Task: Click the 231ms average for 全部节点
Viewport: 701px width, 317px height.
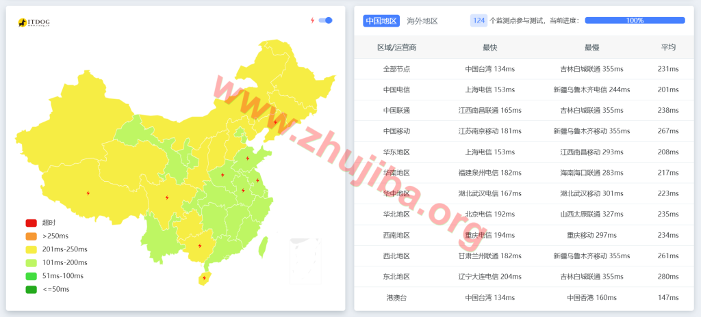Action: point(668,69)
